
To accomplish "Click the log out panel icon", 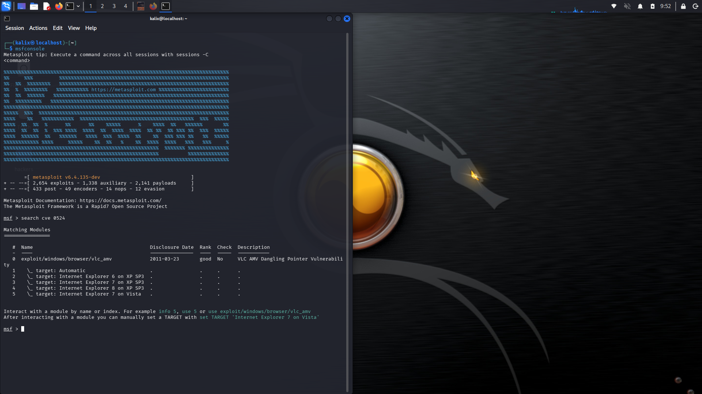I will click(x=695, y=6).
